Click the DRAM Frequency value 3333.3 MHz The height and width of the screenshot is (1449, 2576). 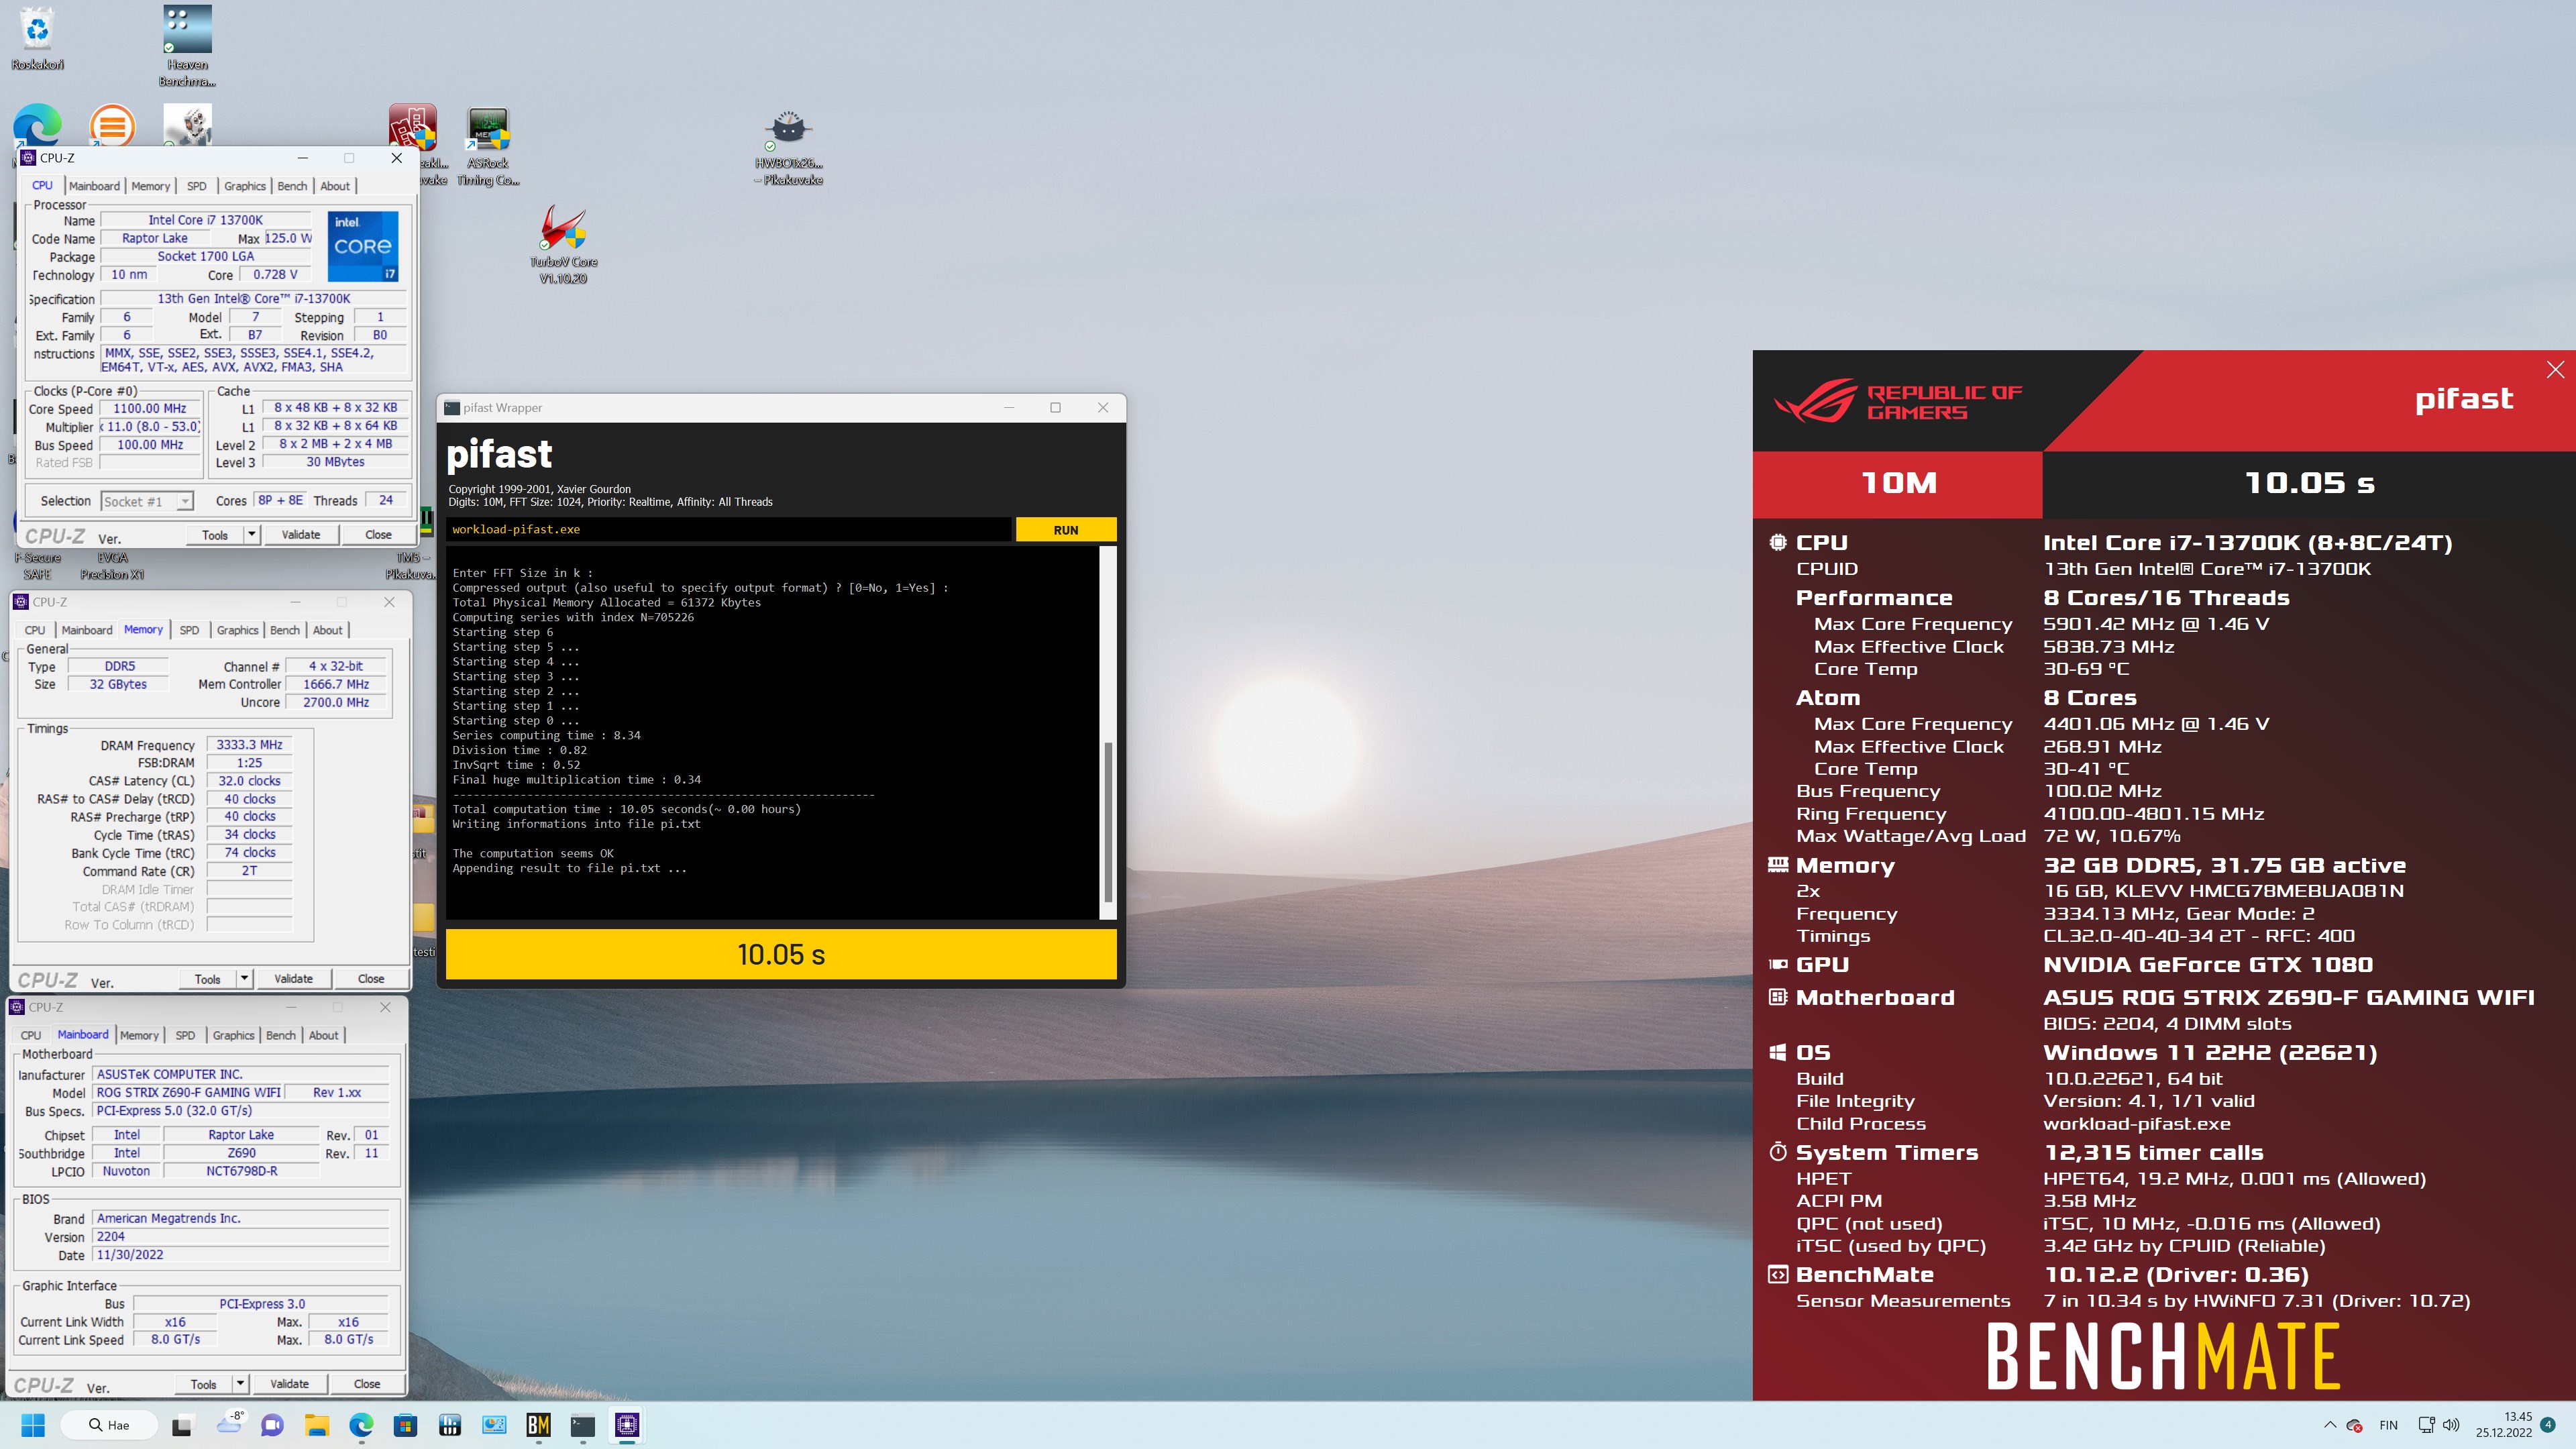click(x=249, y=745)
